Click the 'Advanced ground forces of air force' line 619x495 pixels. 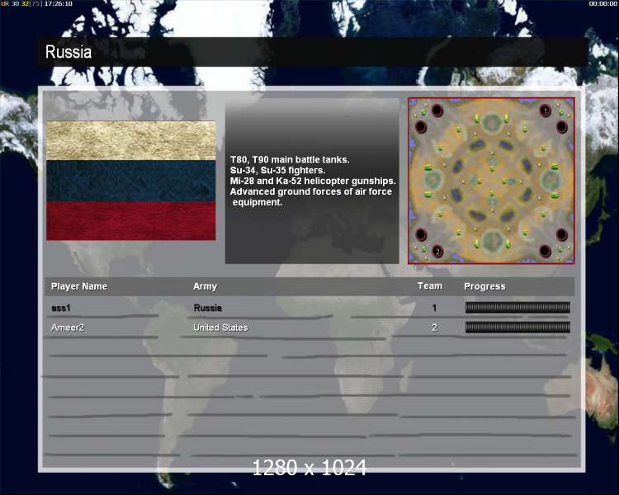tap(311, 192)
